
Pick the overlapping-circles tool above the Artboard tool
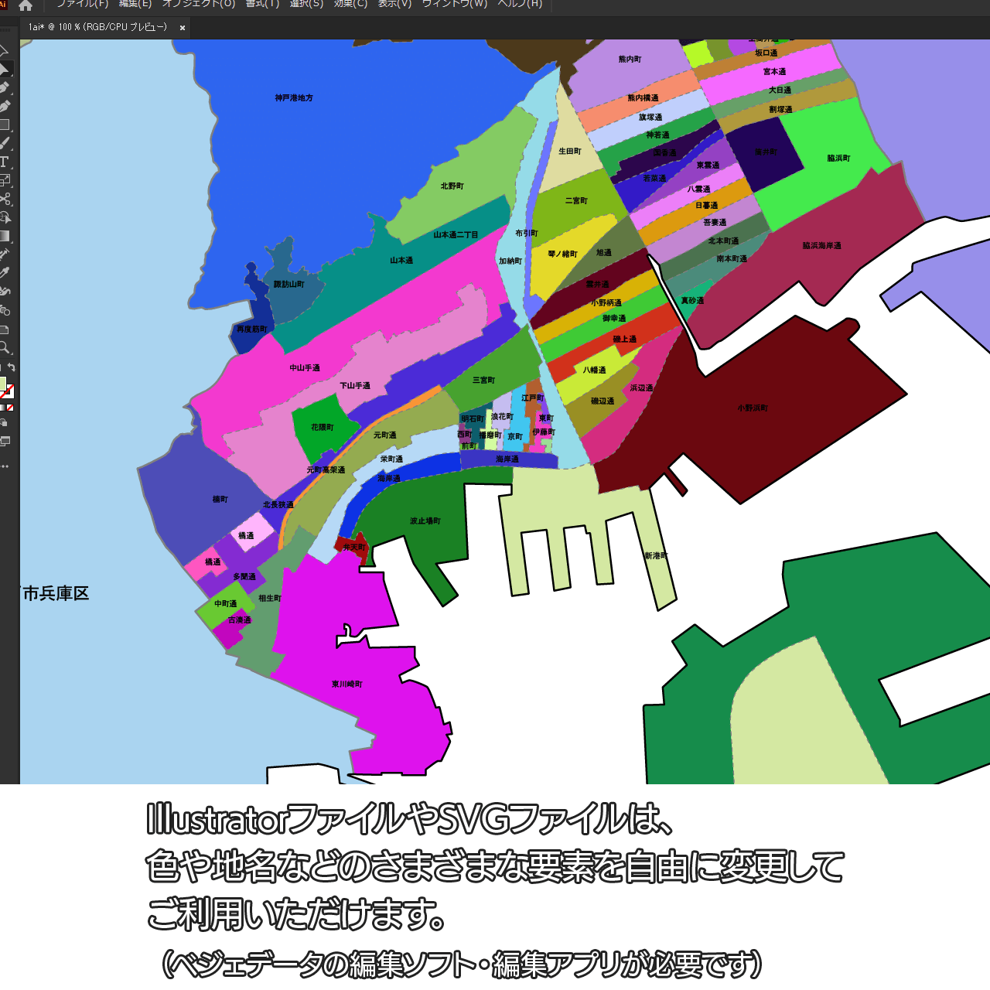point(5,310)
